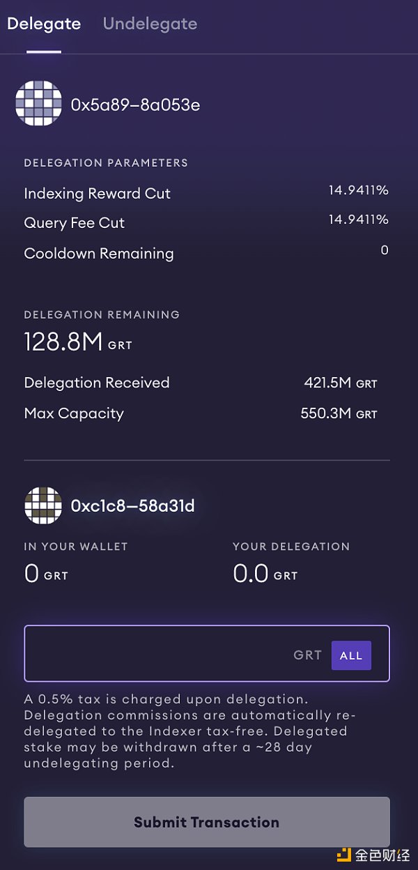Click the wallet address 0xc1c8–58a31d

click(x=133, y=506)
